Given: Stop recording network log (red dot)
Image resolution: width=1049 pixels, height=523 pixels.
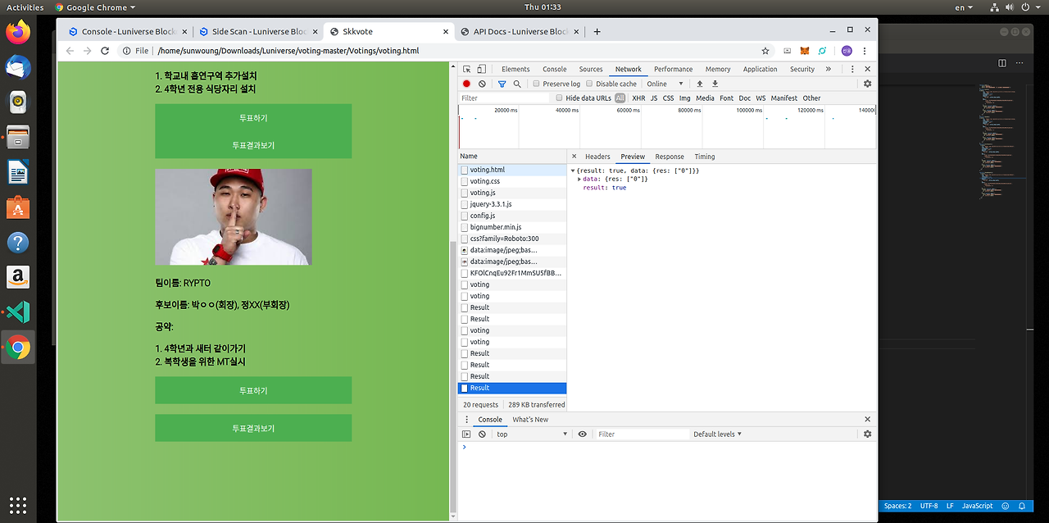Looking at the screenshot, I should pyautogui.click(x=466, y=84).
